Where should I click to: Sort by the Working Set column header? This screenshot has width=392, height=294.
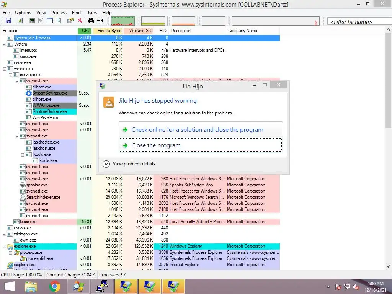coord(139,31)
